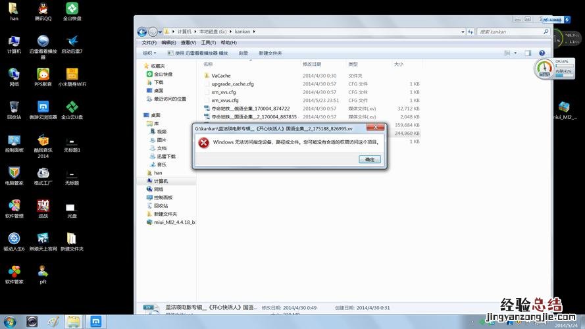Open the 腾讯QQ desktop icon

click(x=43, y=11)
